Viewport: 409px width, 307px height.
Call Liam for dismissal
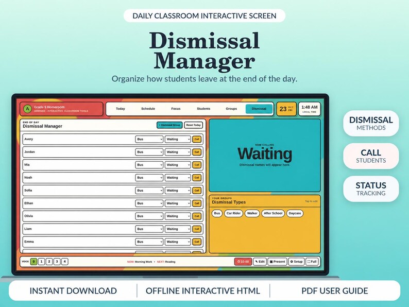tap(197, 229)
